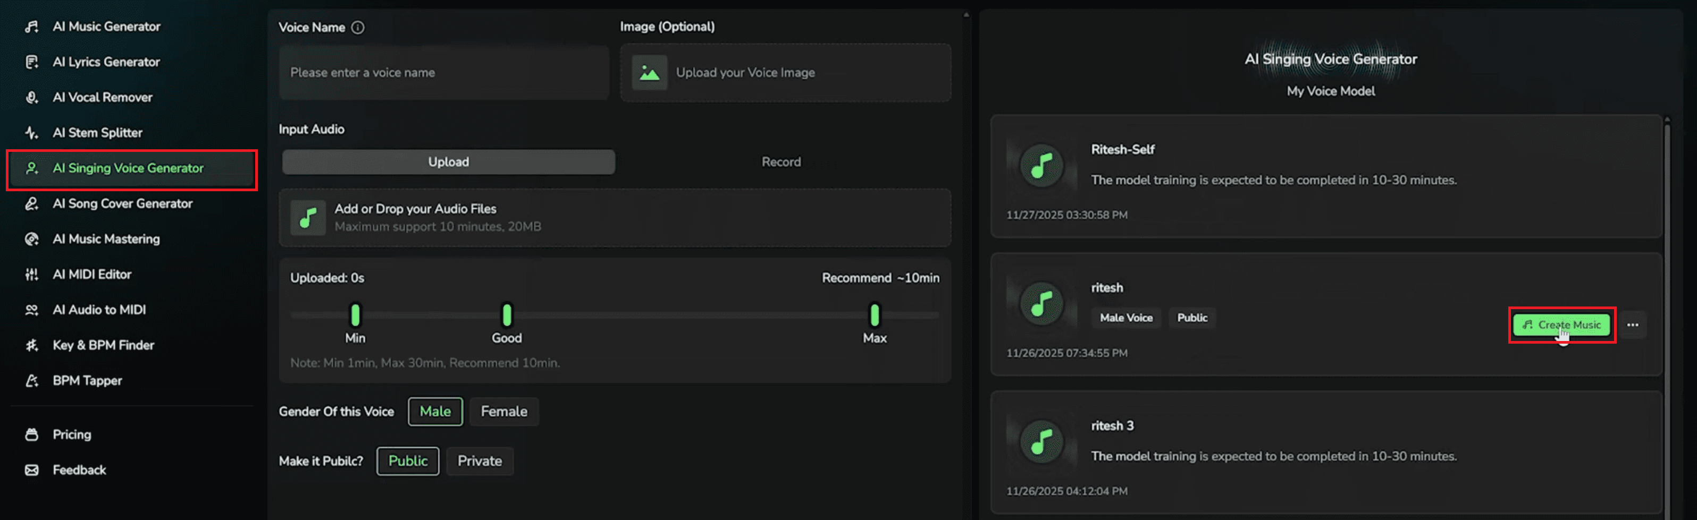
Task: Click the AI Singing Voice Generator icon
Action: coord(31,168)
